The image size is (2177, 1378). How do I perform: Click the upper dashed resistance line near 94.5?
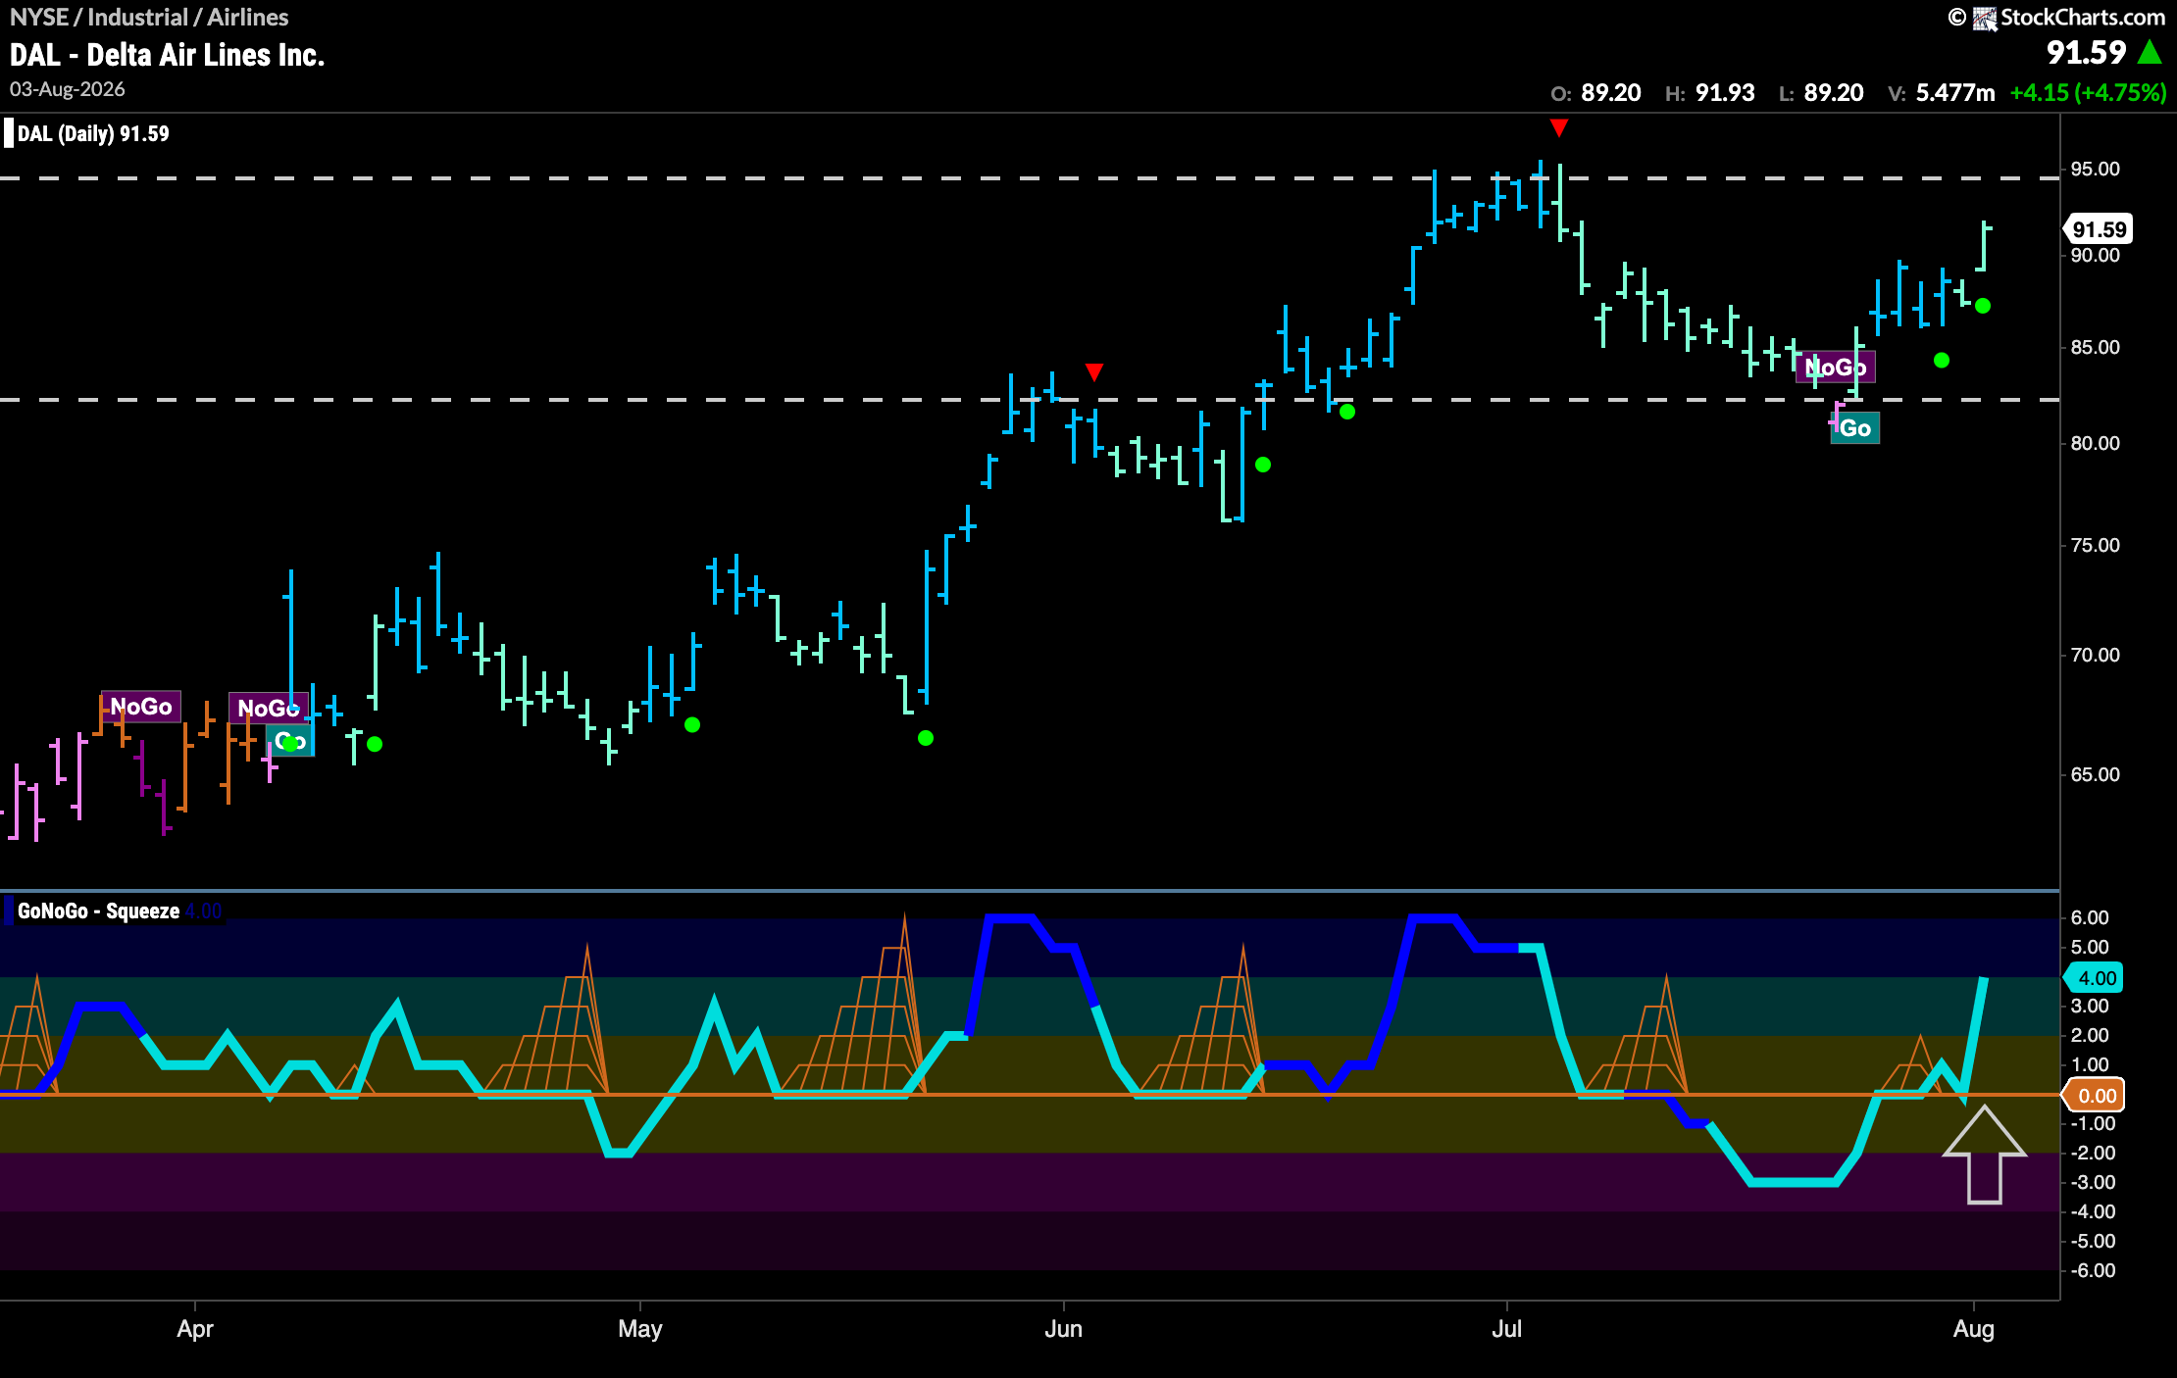pos(1030,178)
